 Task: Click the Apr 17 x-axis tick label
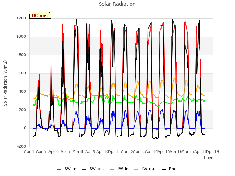[188, 151]
